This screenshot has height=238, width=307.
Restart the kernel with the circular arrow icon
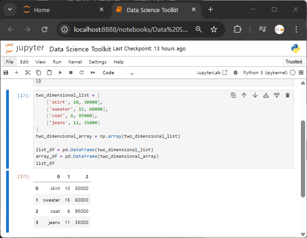coord(81,73)
